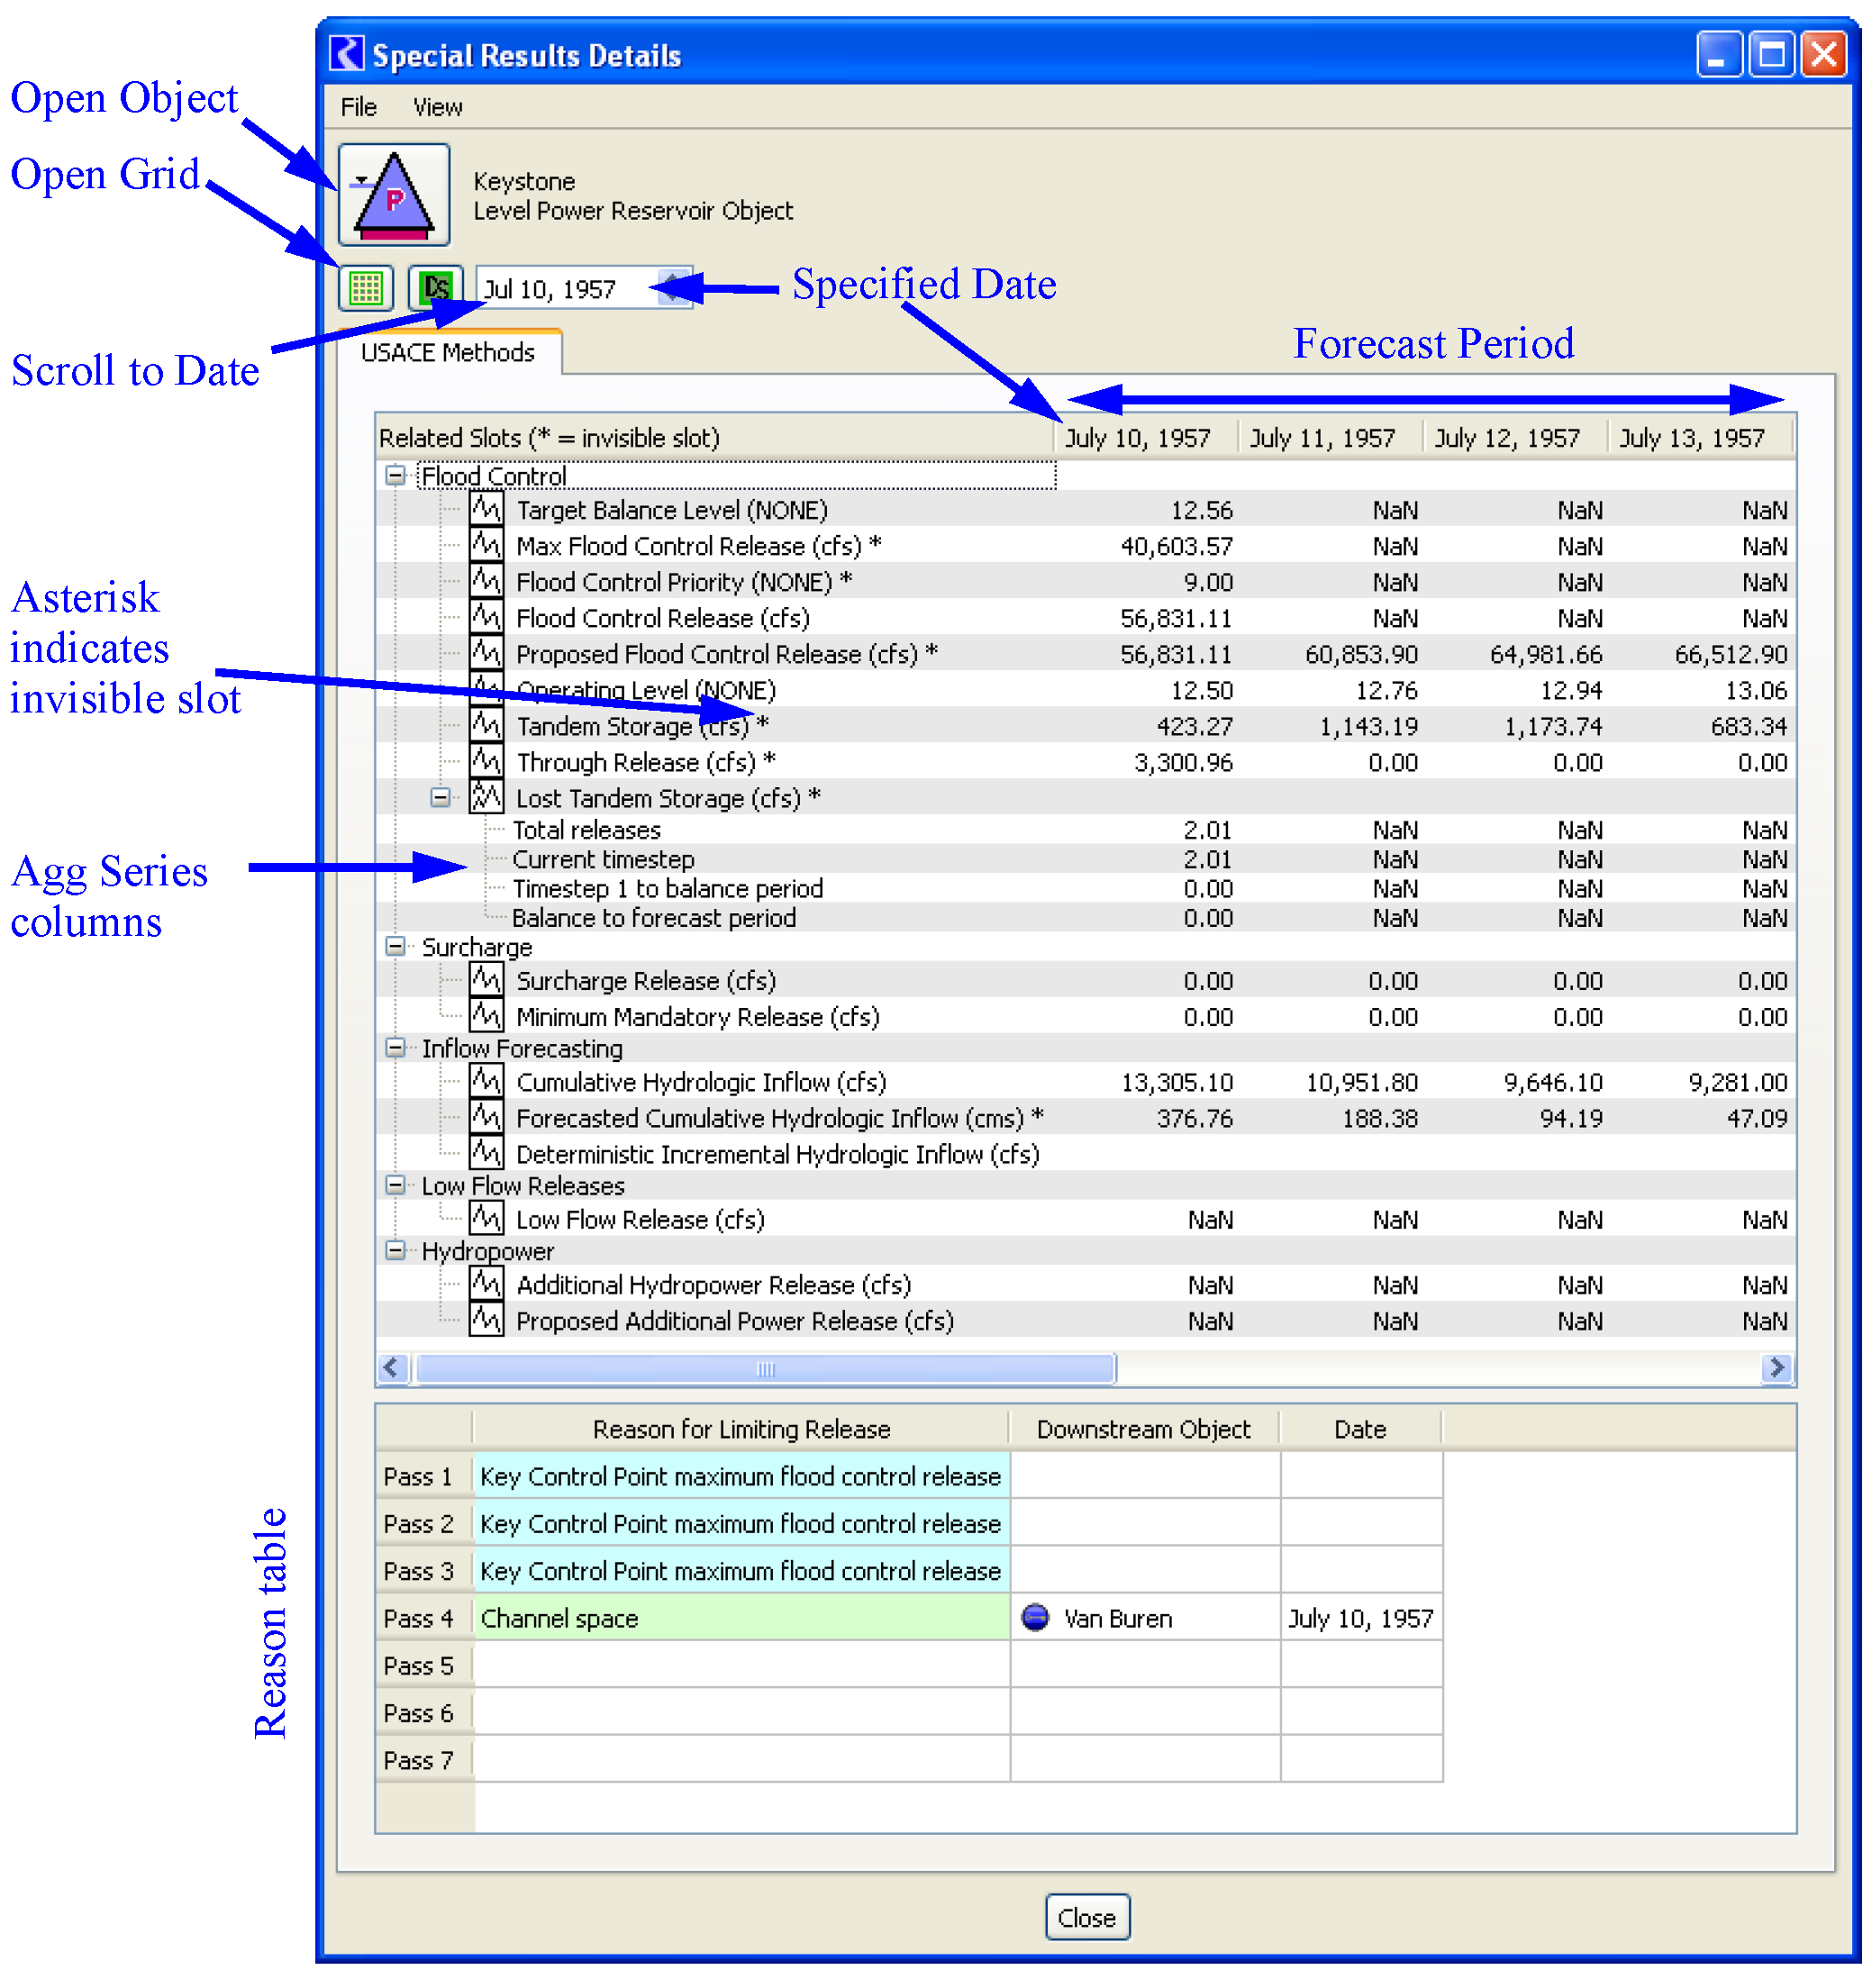Click the Flood Control Release slot icon
The height and width of the screenshot is (1988, 1872).
487,618
